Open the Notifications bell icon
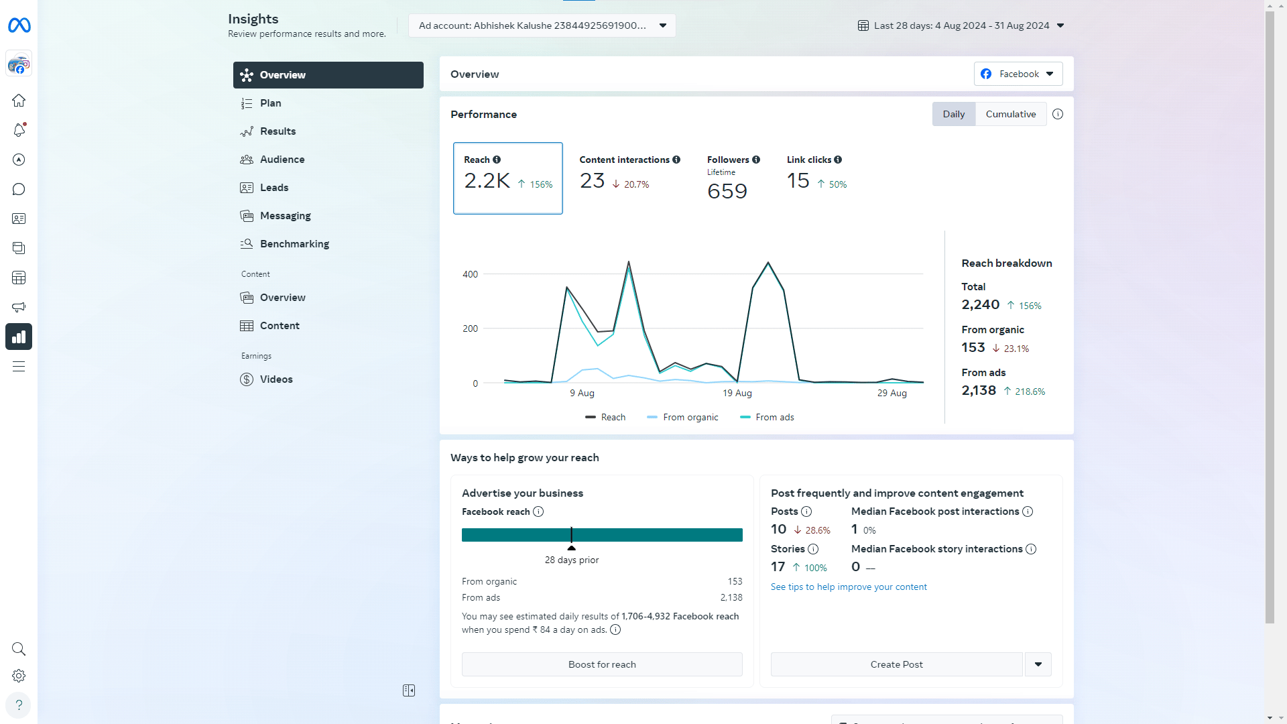The image size is (1287, 724). click(x=19, y=130)
